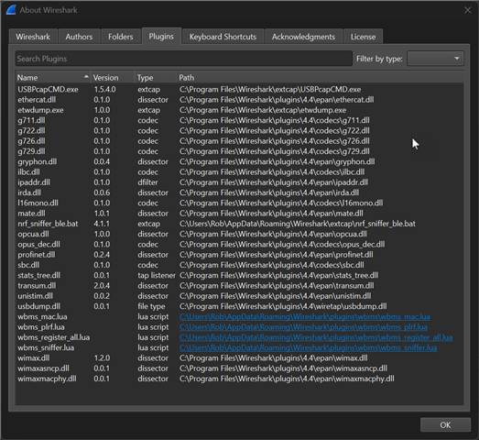Click the Wireshark shark fin icon

11,10
